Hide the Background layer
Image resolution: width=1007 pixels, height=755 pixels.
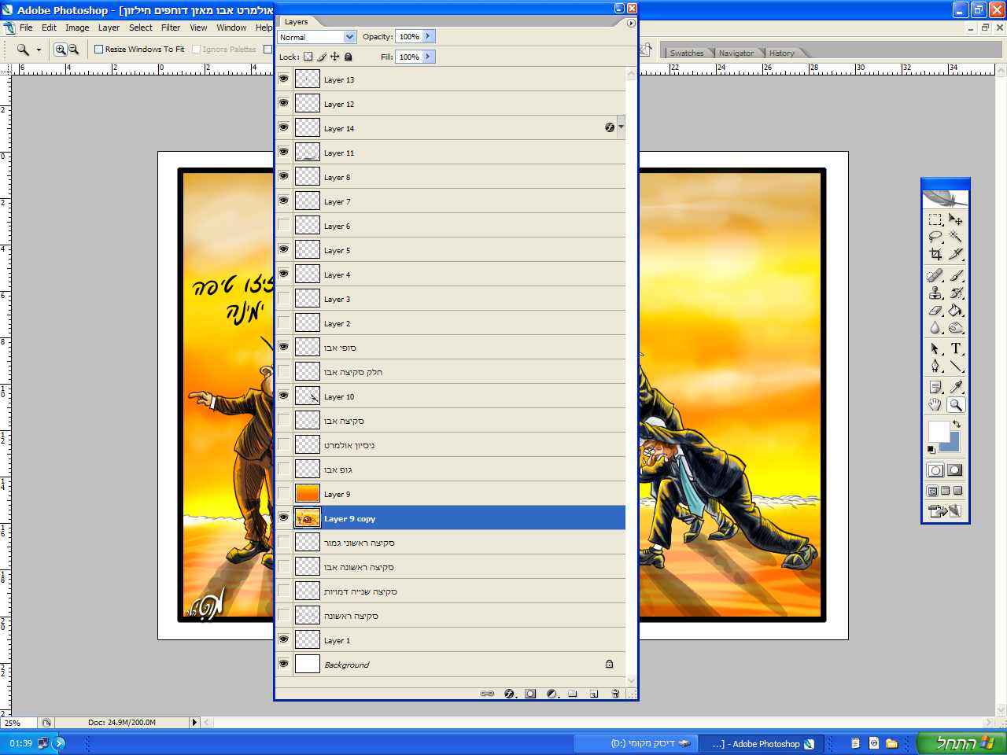284,664
